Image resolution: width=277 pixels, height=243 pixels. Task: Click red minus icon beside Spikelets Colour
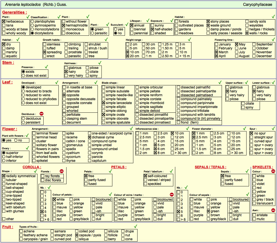point(273,171)
